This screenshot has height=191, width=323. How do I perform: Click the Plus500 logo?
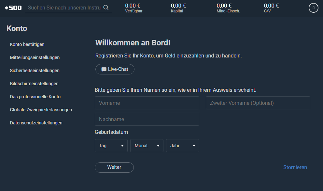pyautogui.click(x=13, y=8)
